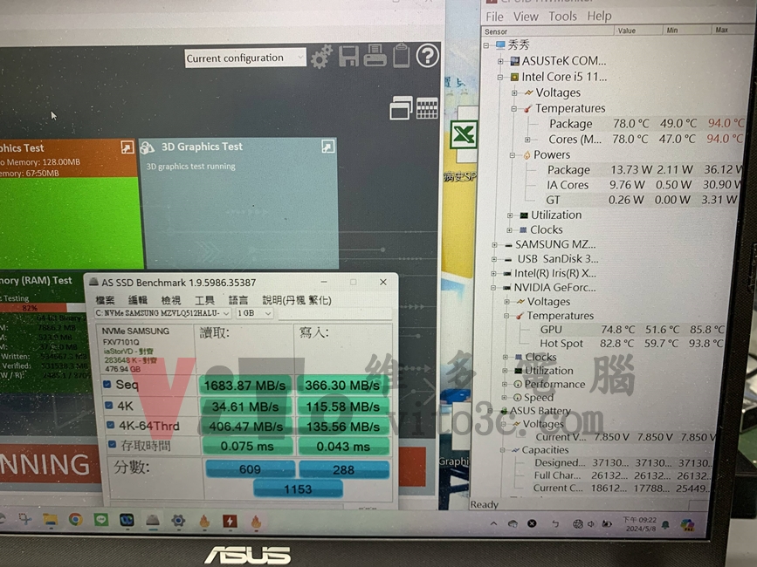
Task: Open the File menu in HWMonitor
Action: tap(494, 17)
